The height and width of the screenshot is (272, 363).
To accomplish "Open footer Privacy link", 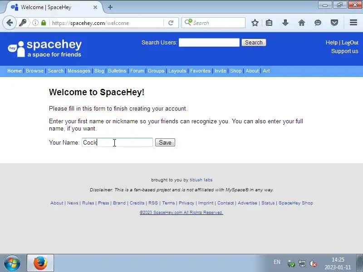I will (186, 203).
